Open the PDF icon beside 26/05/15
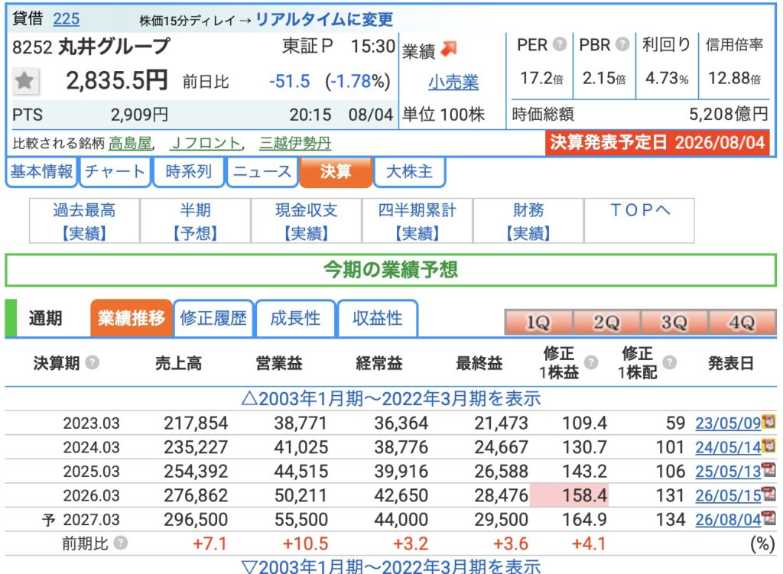783x574 pixels. [x=768, y=495]
